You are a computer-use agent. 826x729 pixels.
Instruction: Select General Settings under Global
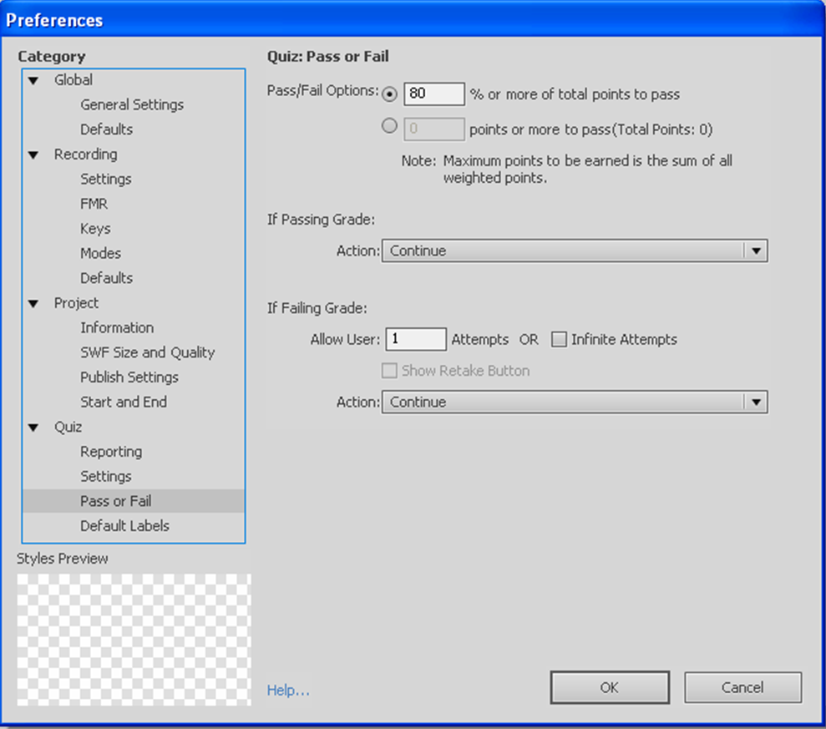(131, 104)
